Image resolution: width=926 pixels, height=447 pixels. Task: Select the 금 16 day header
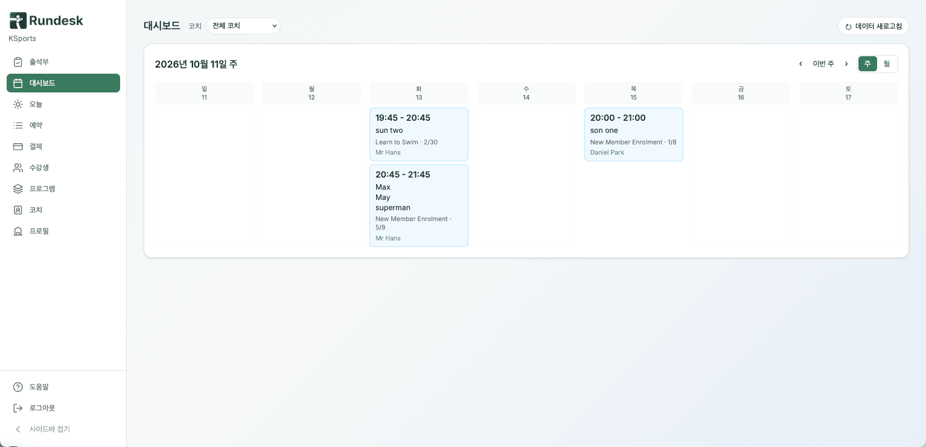tap(741, 93)
